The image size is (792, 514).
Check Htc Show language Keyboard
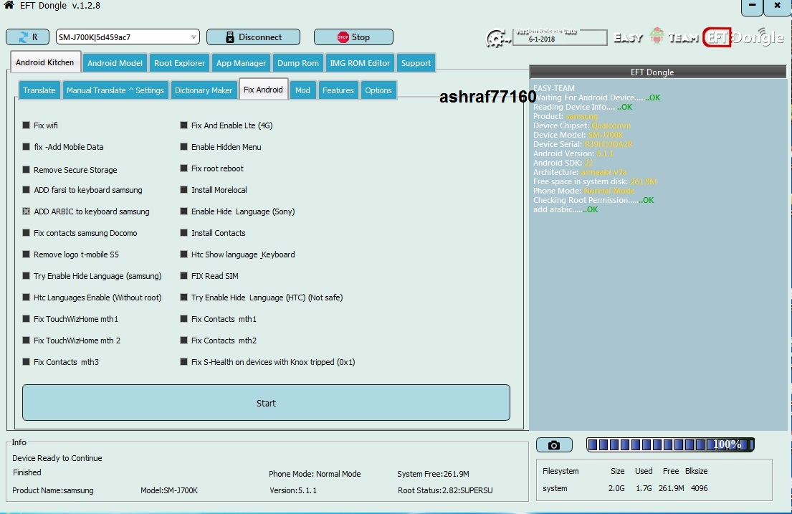tap(184, 254)
